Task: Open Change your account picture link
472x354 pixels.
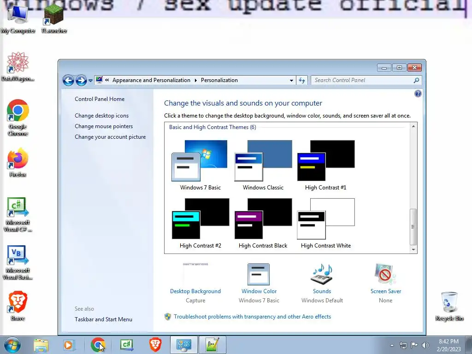Action: [x=110, y=136]
